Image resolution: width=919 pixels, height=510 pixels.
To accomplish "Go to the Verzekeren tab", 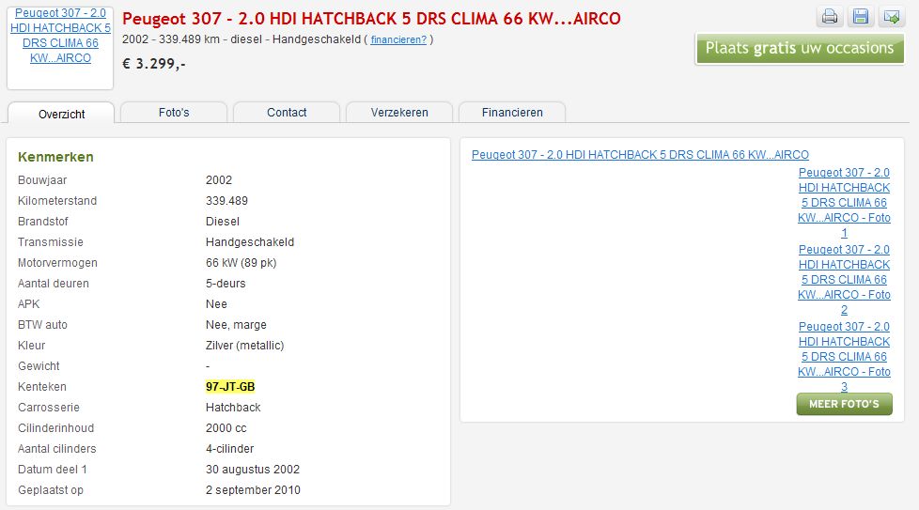I will [399, 113].
